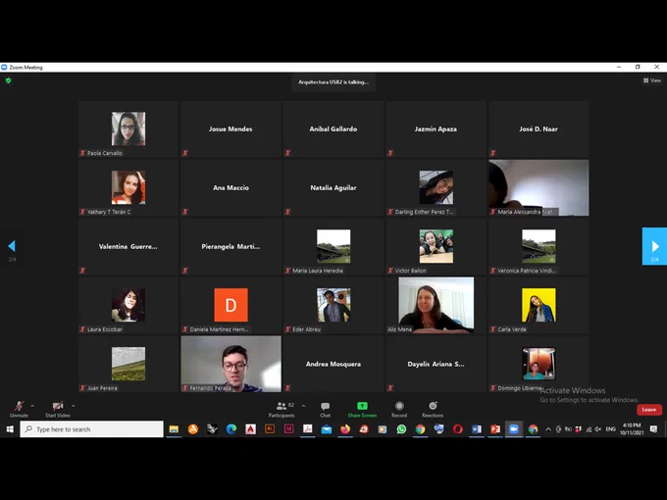Open the Chat panel

pyautogui.click(x=325, y=410)
